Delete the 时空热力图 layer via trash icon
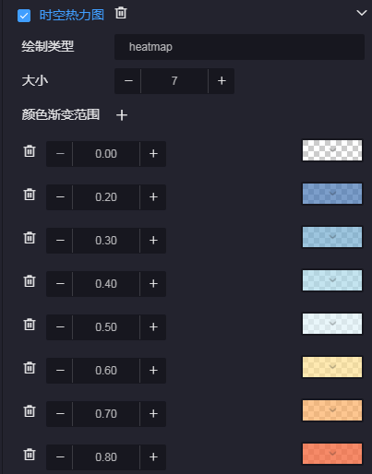This screenshot has width=372, height=474. point(121,13)
